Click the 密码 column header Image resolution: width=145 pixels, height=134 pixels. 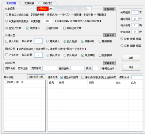pos(98,83)
